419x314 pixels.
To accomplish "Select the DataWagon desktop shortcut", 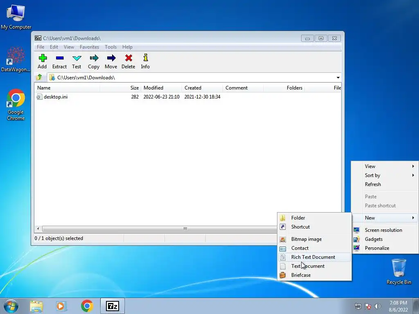I will [16, 59].
